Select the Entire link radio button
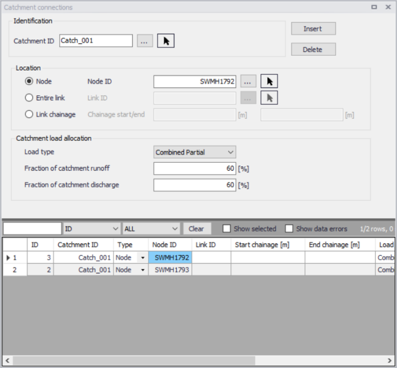The width and height of the screenshot is (397, 368). pos(29,97)
